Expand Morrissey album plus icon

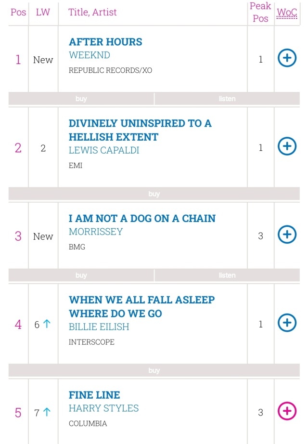[x=287, y=235]
